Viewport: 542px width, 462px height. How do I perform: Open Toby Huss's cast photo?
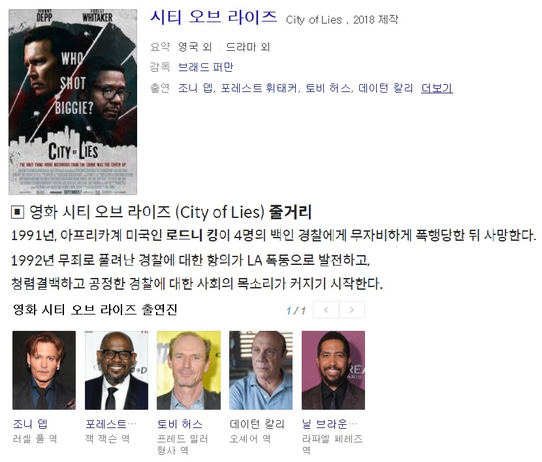pos(189,370)
